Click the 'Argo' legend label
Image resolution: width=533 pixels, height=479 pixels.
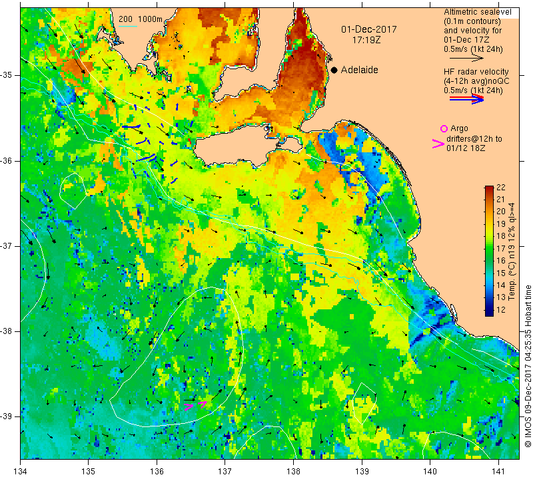[459, 128]
